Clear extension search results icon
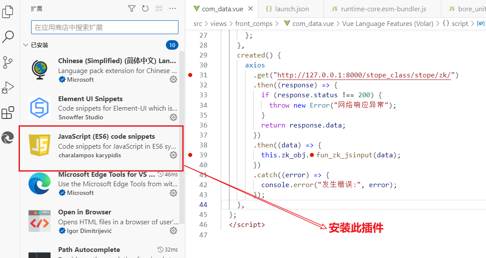Image resolution: width=486 pixels, height=258 pixels. pos(159,9)
